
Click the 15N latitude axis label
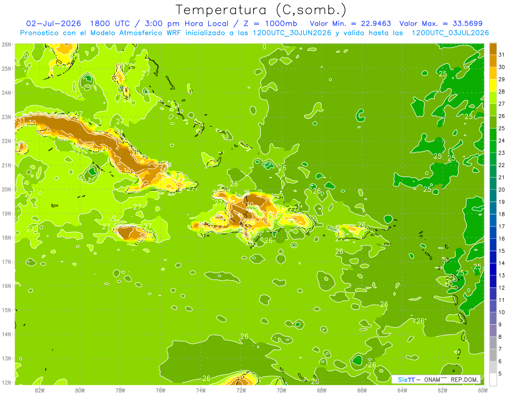pos(6,310)
